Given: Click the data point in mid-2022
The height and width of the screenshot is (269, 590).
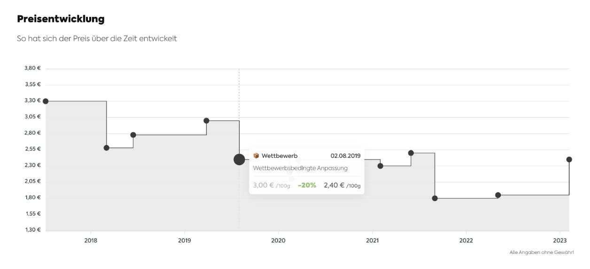Looking at the screenshot, I should pos(498,195).
